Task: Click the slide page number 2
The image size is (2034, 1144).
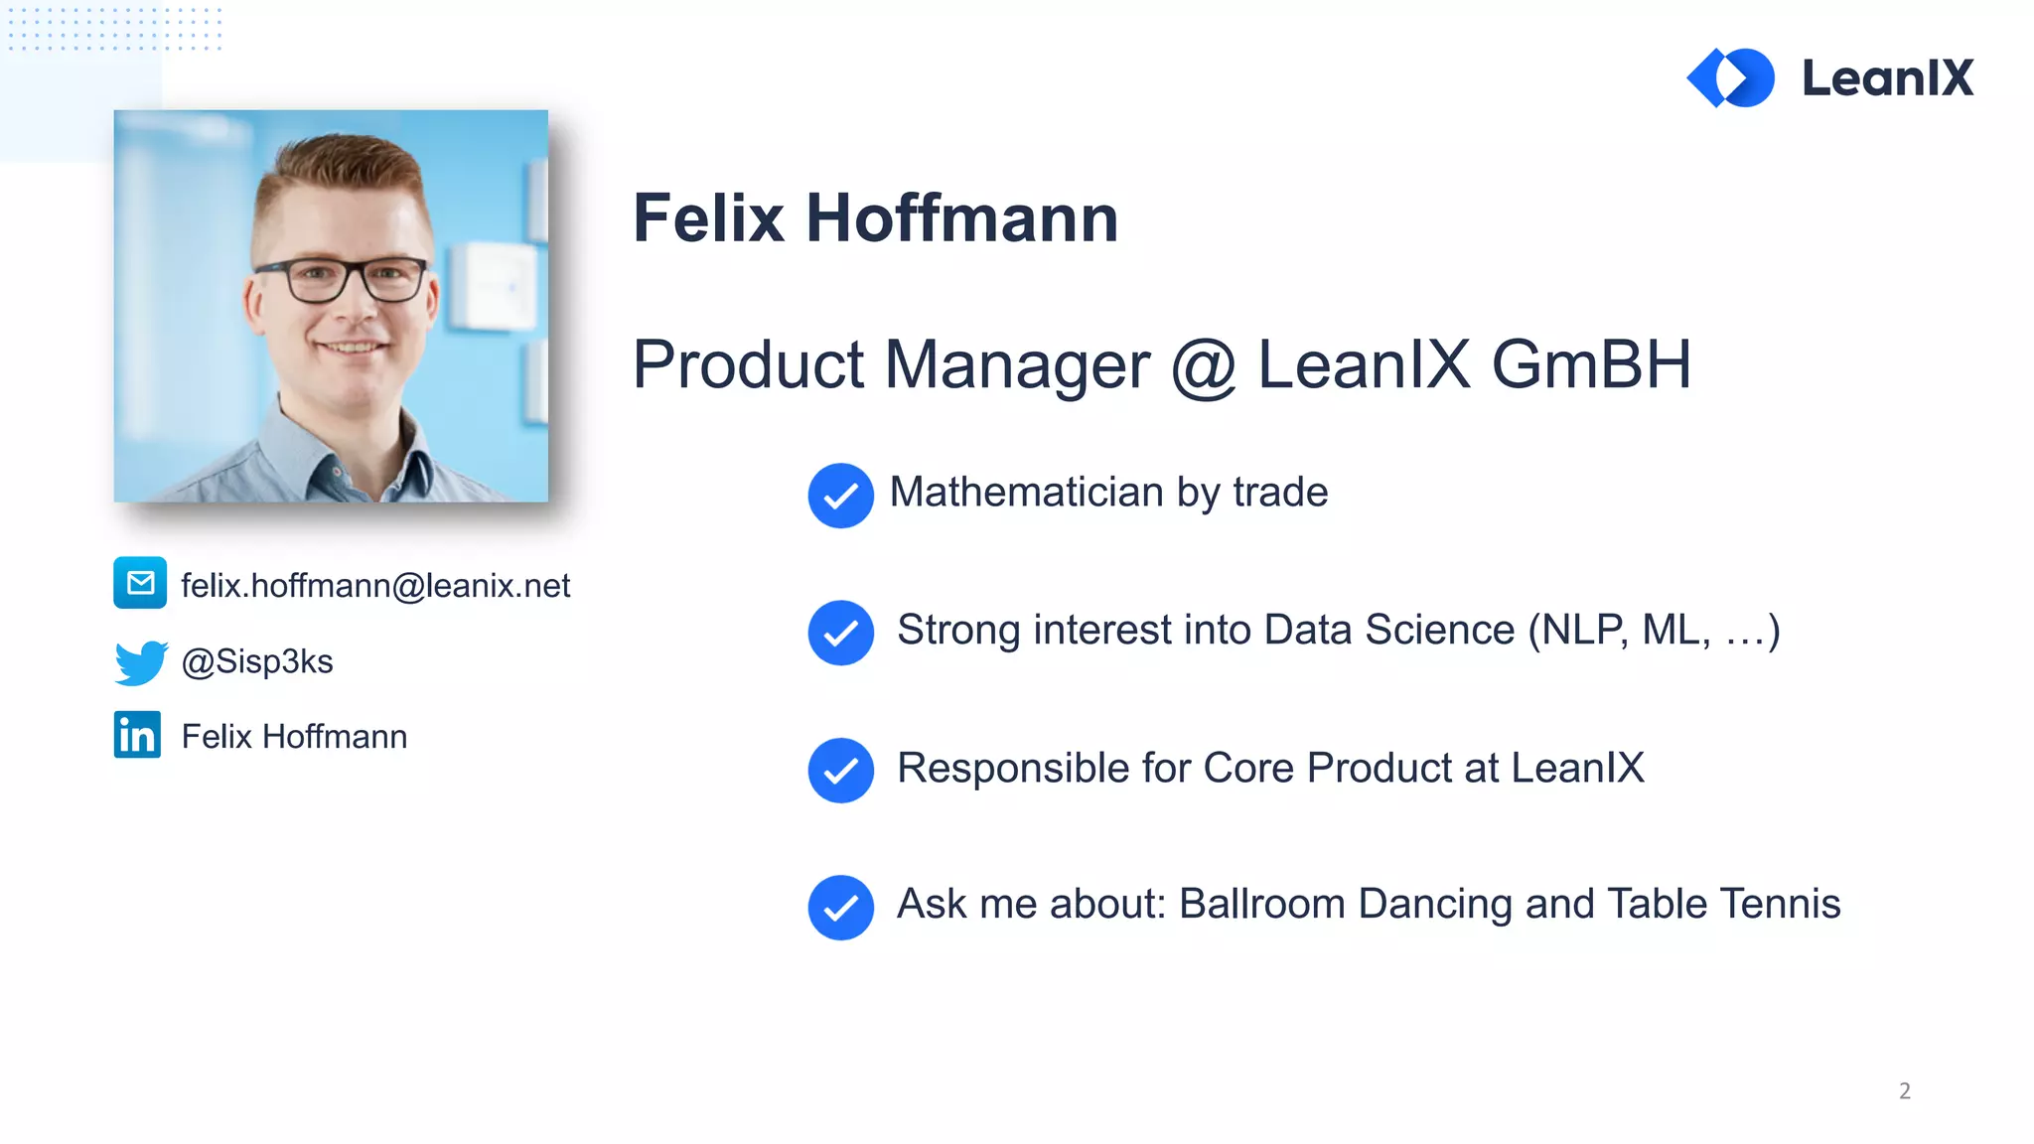Action: 1904,1090
